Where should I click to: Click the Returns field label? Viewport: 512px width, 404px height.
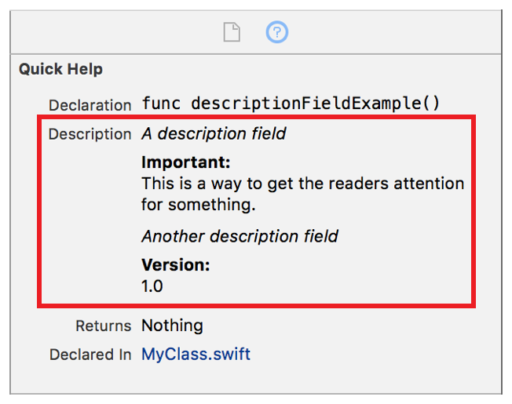tap(103, 326)
